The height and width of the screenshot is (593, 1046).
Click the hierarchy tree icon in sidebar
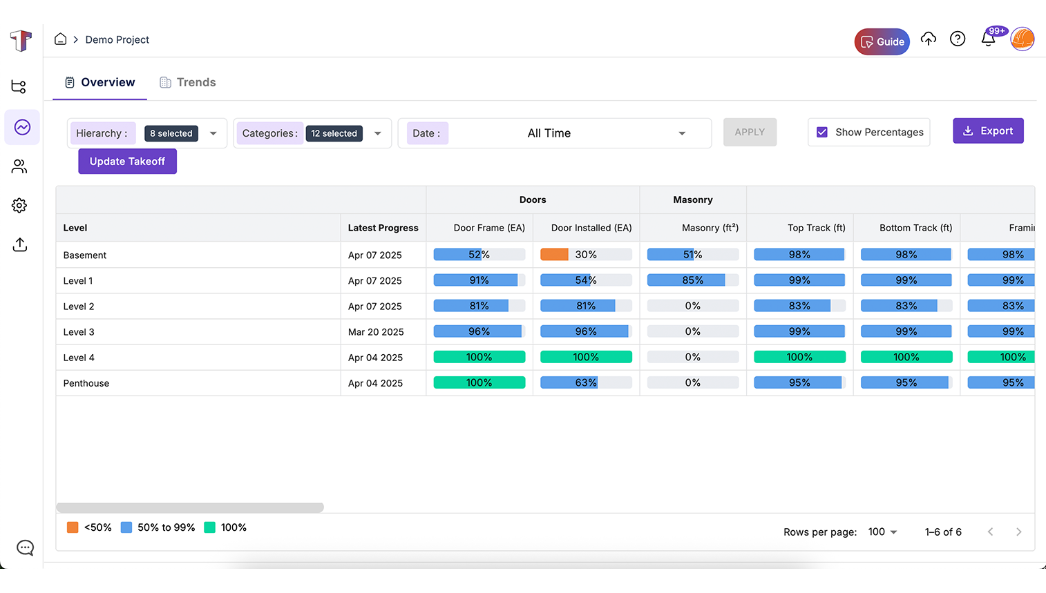[x=19, y=86]
